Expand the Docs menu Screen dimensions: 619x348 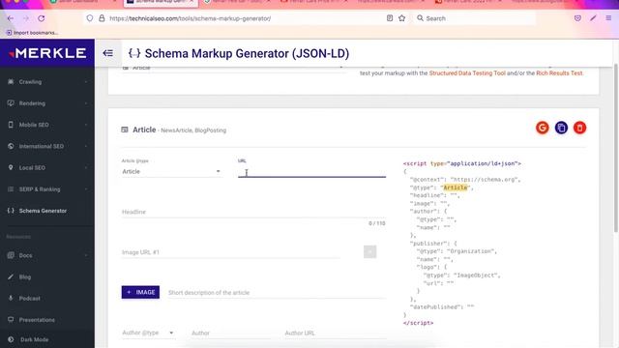pyautogui.click(x=47, y=255)
